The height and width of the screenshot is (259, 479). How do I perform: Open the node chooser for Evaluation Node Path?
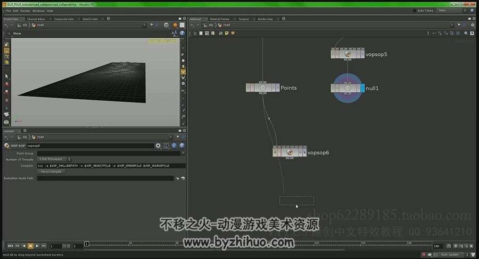point(183,178)
